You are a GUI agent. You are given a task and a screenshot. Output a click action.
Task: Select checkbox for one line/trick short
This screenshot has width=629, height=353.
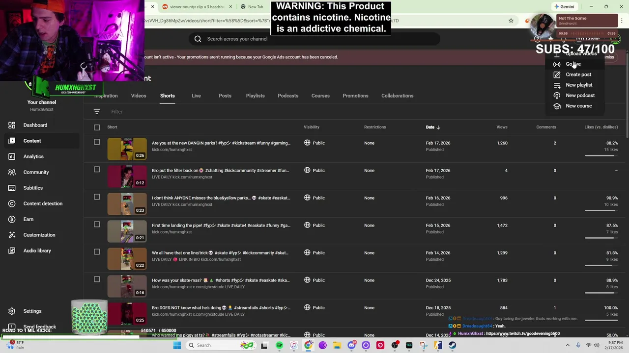tap(97, 252)
